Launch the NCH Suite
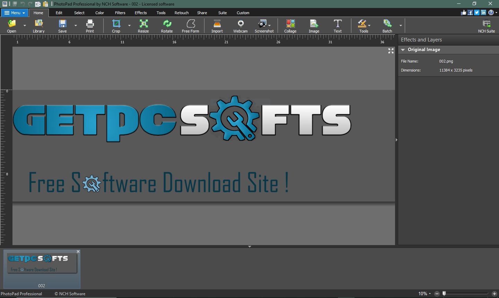Image resolution: width=499 pixels, height=298 pixels. point(487,26)
